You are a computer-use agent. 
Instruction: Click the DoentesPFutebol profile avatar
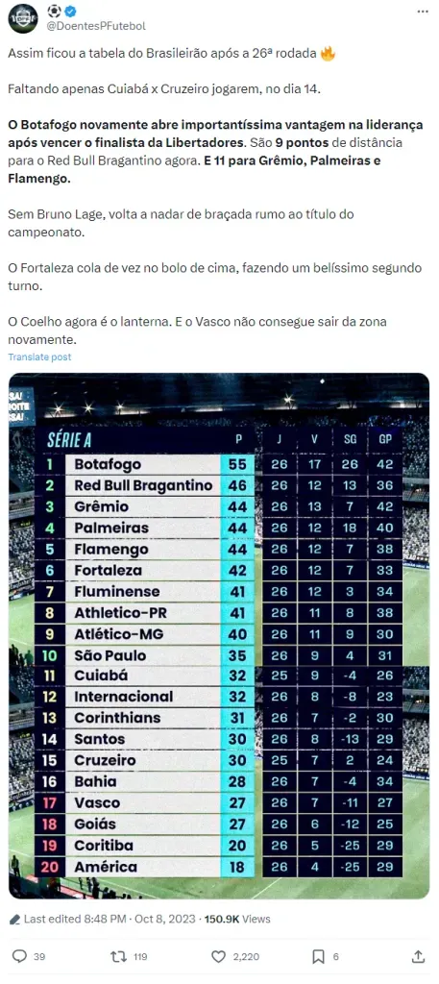click(x=23, y=18)
